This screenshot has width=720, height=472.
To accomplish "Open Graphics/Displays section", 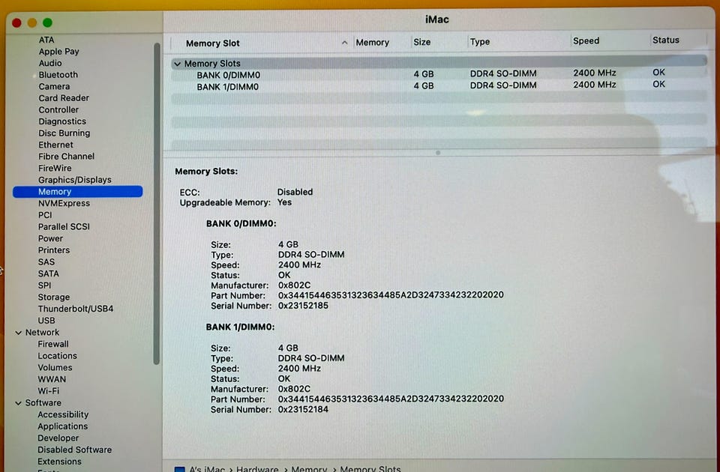I will (x=75, y=180).
